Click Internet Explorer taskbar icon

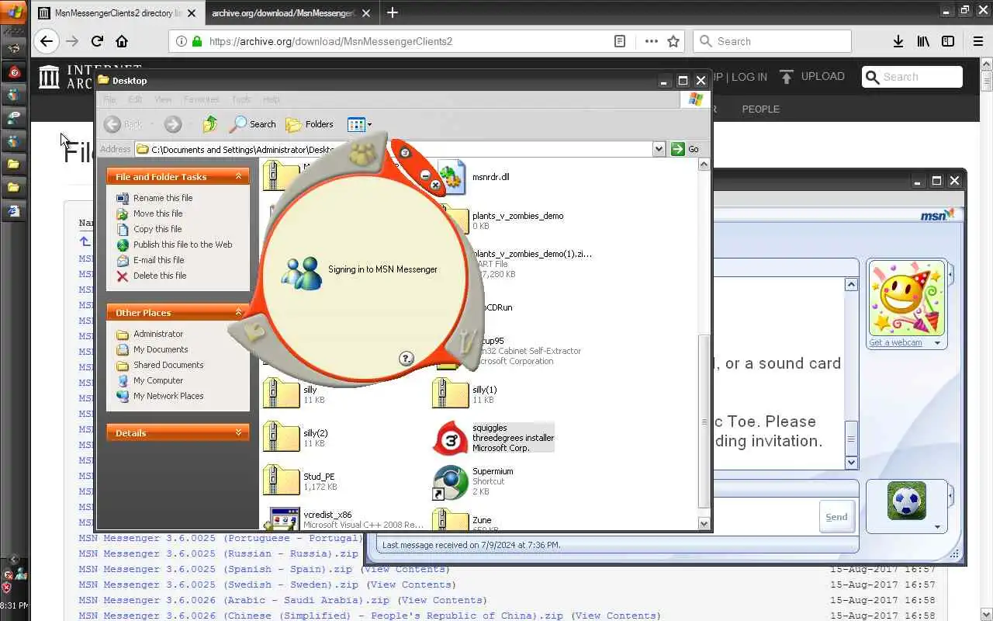[x=14, y=211]
